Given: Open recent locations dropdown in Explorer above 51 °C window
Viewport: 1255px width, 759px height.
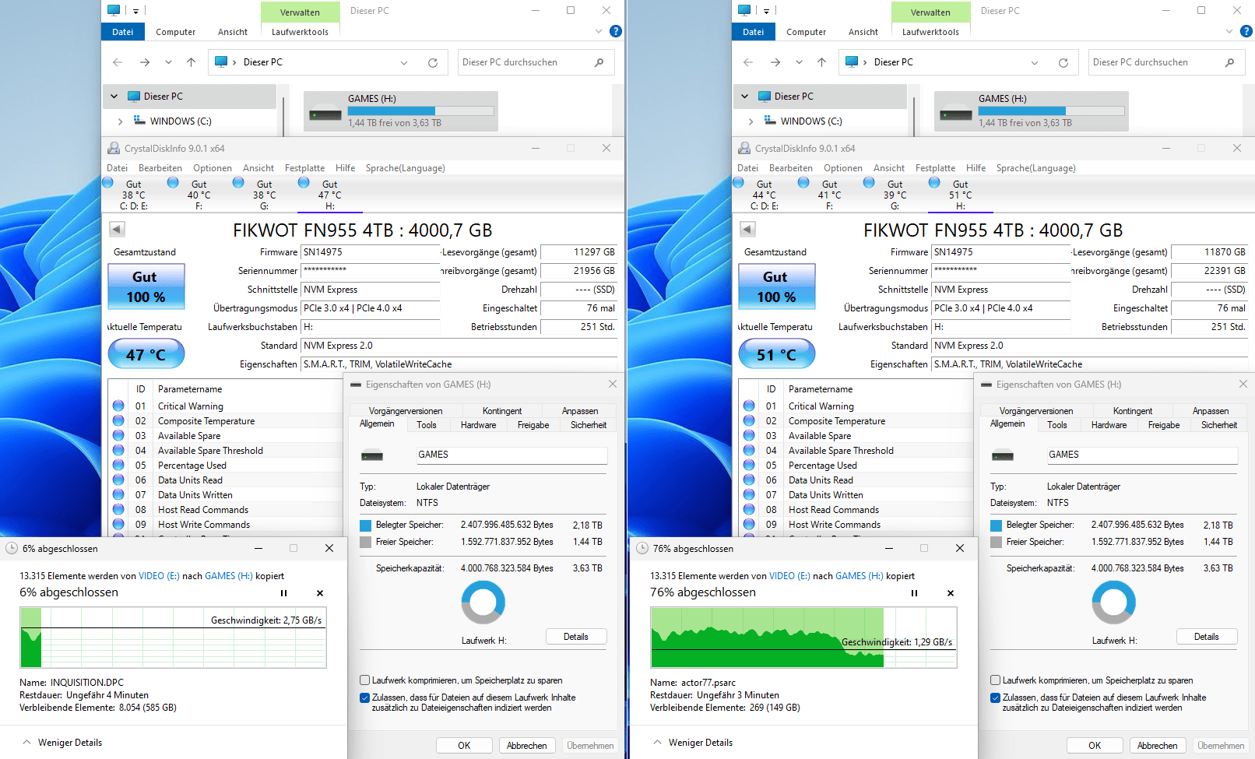Looking at the screenshot, I should point(799,62).
